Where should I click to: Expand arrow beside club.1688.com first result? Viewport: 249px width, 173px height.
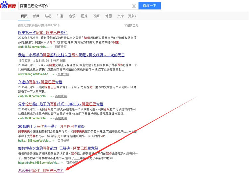click(x=51, y=47)
